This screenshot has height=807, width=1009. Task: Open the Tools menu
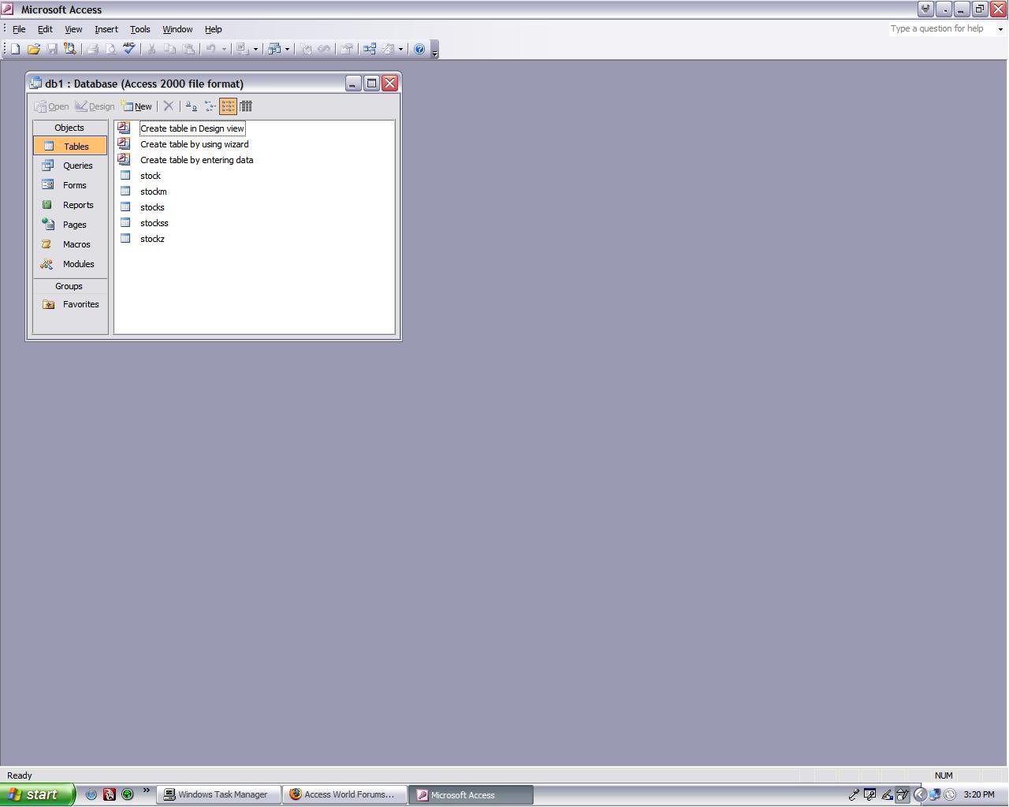point(140,29)
